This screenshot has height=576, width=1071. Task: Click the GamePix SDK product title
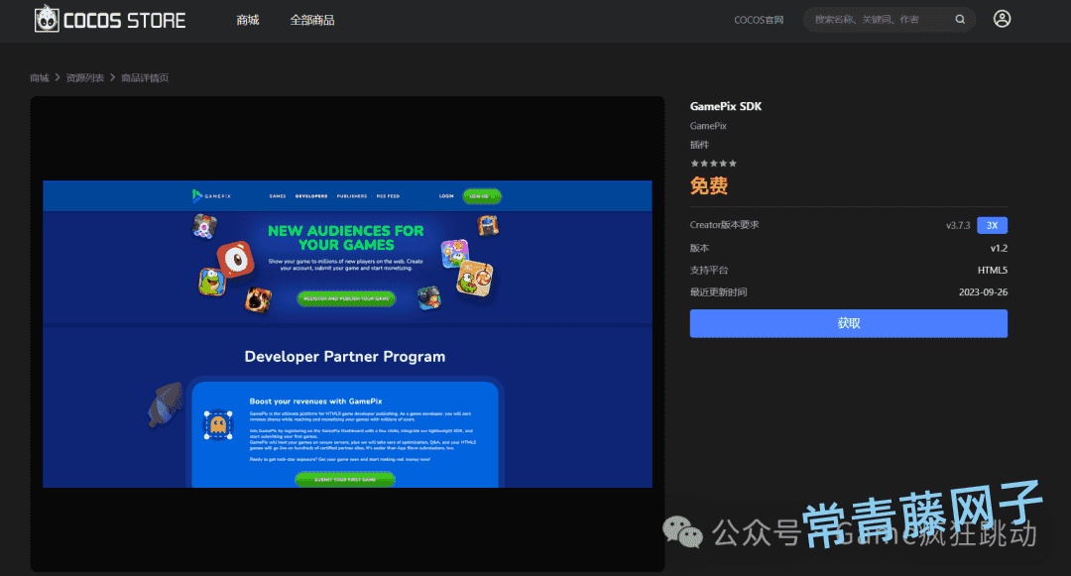[725, 106]
